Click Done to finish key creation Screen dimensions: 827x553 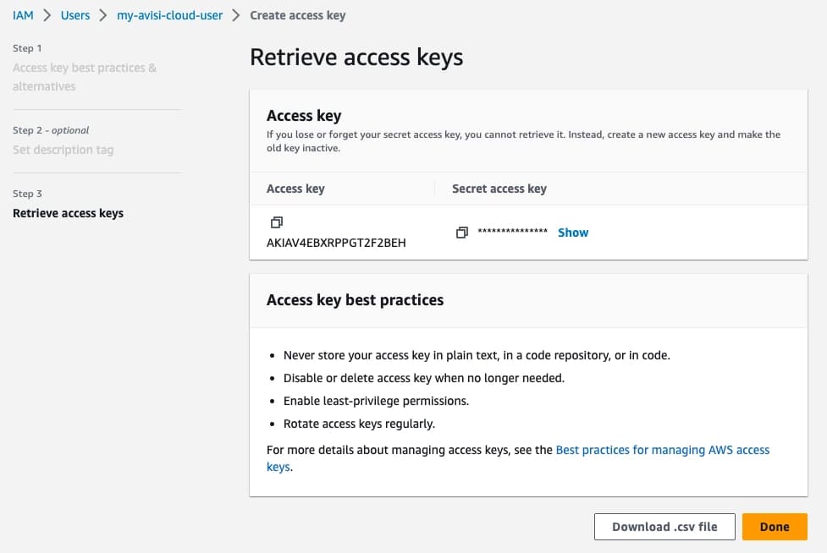pyautogui.click(x=774, y=526)
